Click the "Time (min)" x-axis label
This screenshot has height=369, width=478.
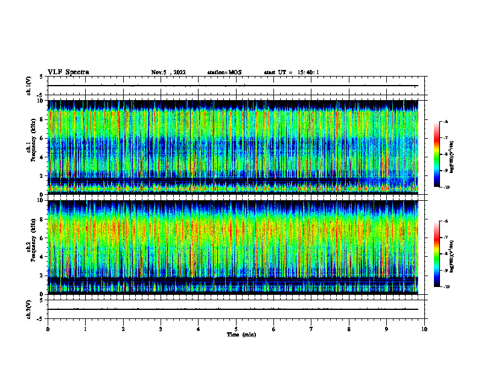(x=241, y=335)
